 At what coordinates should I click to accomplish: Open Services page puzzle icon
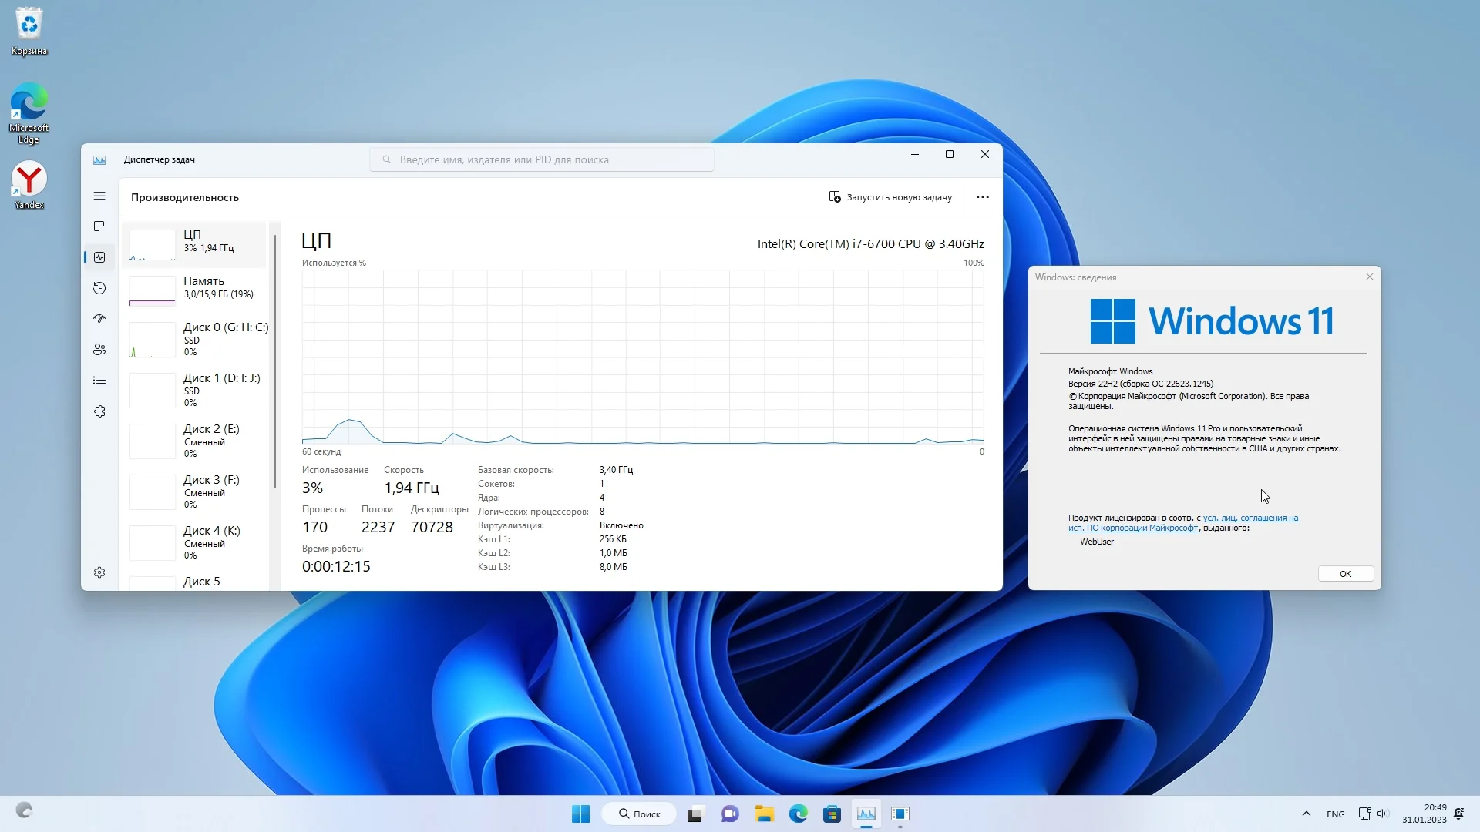[x=99, y=411]
